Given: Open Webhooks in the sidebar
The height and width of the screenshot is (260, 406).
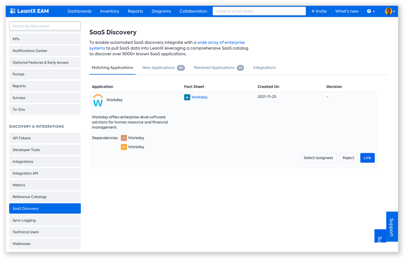Looking at the screenshot, I should (x=45, y=244).
